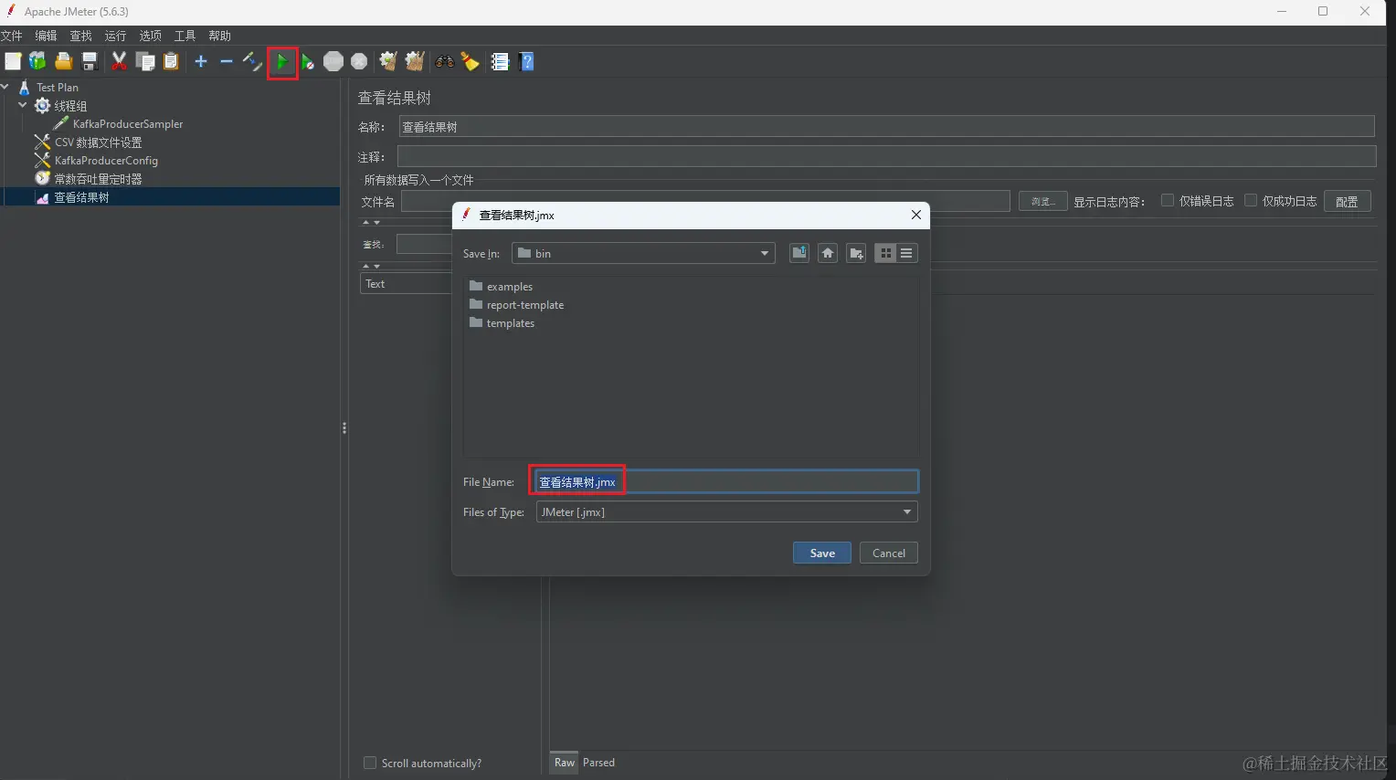Start test without pauses icon
Viewport: 1396px width, 780px height.
(308, 61)
